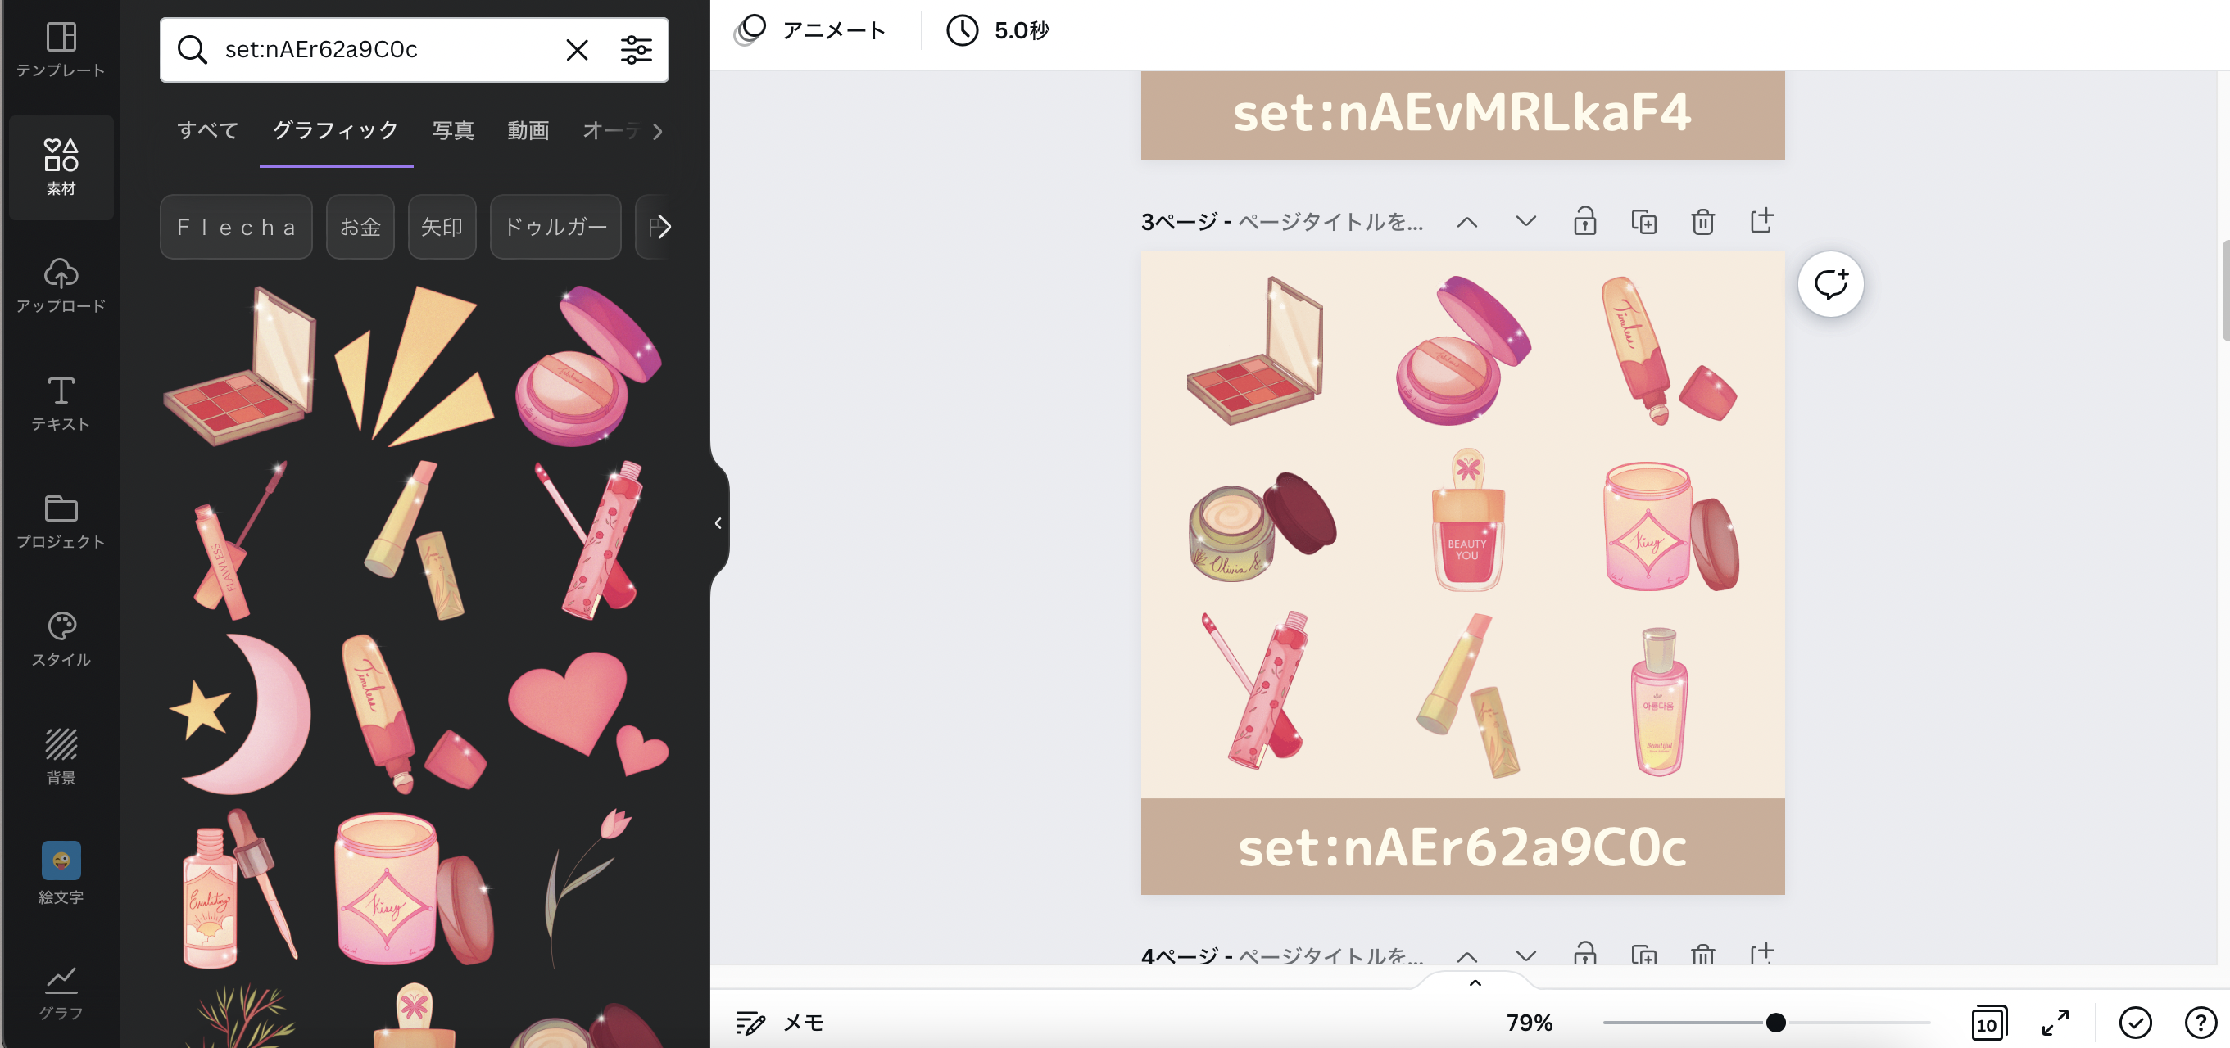Lock page 3

1585,222
